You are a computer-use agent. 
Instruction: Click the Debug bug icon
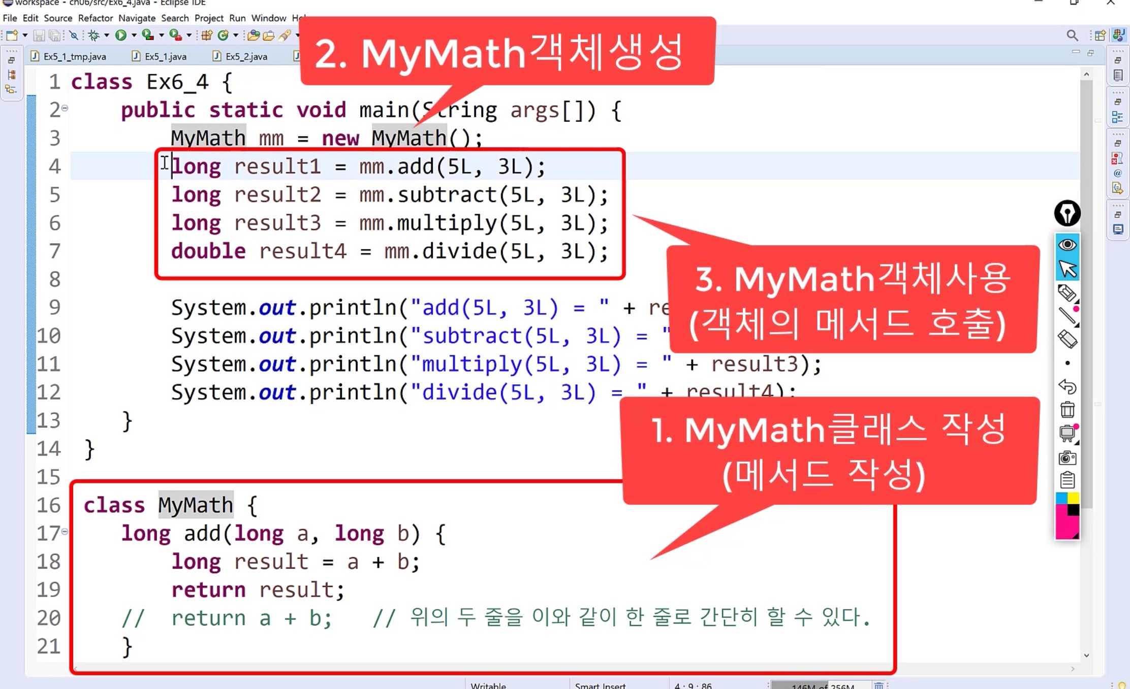click(93, 35)
